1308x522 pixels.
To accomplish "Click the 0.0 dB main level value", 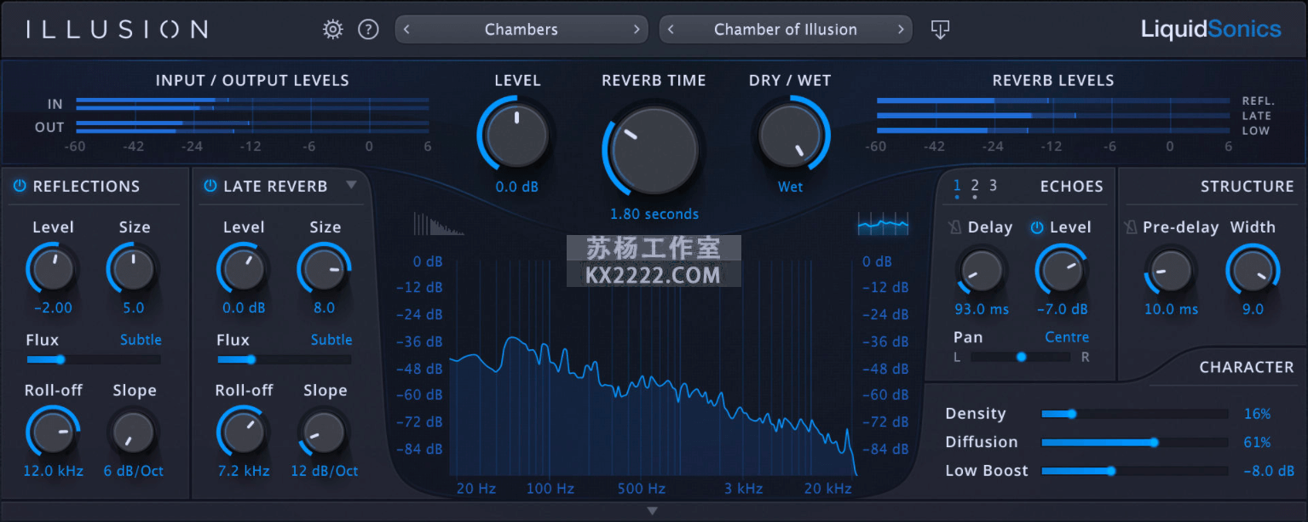I will pos(517,186).
